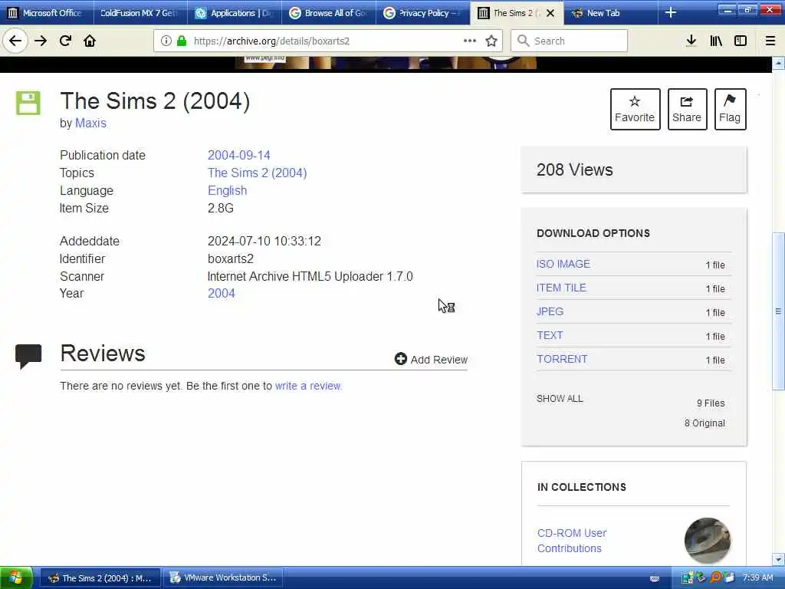The width and height of the screenshot is (785, 589).
Task: Click the green padlock security icon
Action: coord(182,41)
